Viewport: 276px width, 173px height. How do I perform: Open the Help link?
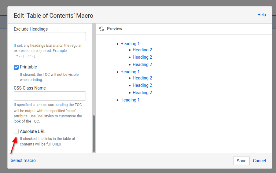pos(262,15)
